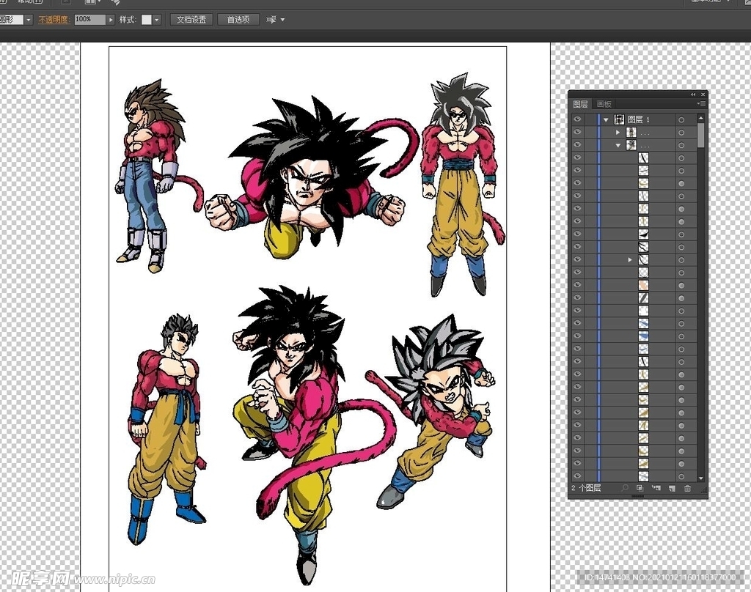Toggle eye of nested group with arrow
751x592 pixels.
[577, 259]
